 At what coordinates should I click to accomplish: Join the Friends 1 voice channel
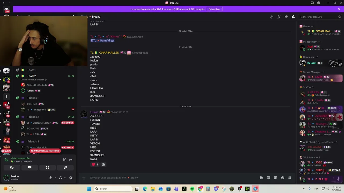click(45, 98)
